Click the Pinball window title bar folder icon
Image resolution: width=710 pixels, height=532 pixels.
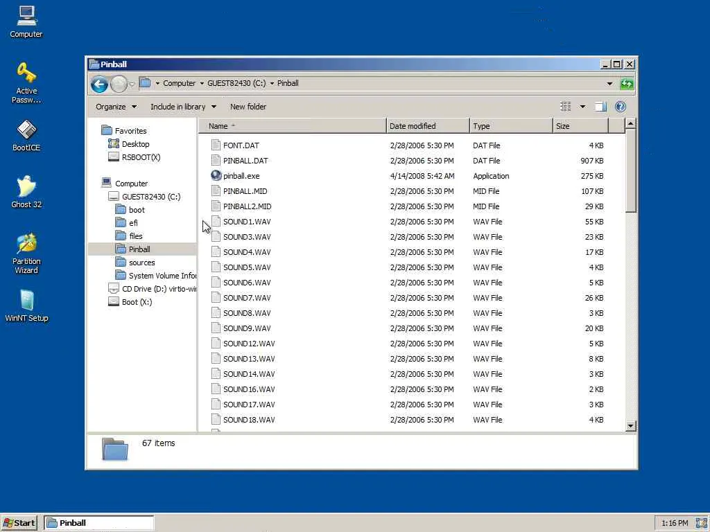click(94, 64)
